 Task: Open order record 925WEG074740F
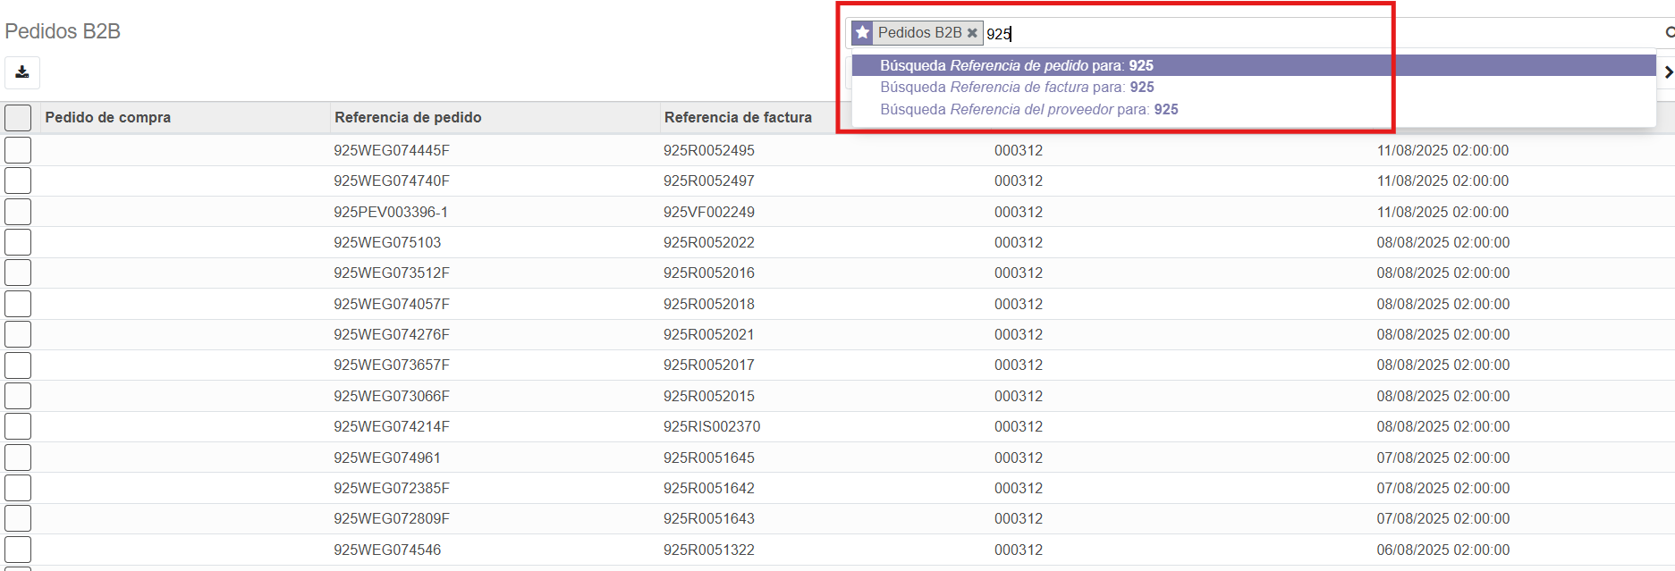click(392, 181)
